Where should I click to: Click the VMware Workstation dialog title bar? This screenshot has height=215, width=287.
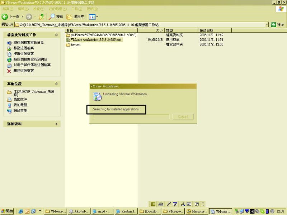[x=143, y=86]
